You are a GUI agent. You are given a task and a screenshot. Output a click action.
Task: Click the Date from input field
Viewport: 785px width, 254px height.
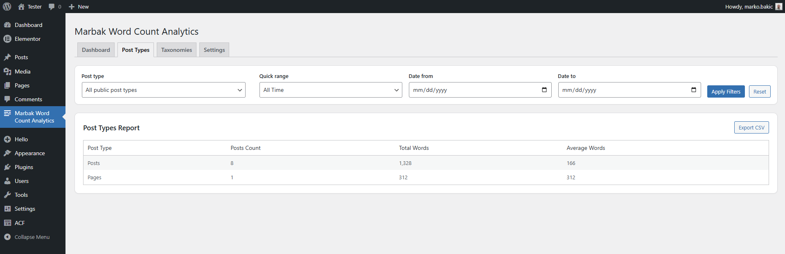(480, 90)
